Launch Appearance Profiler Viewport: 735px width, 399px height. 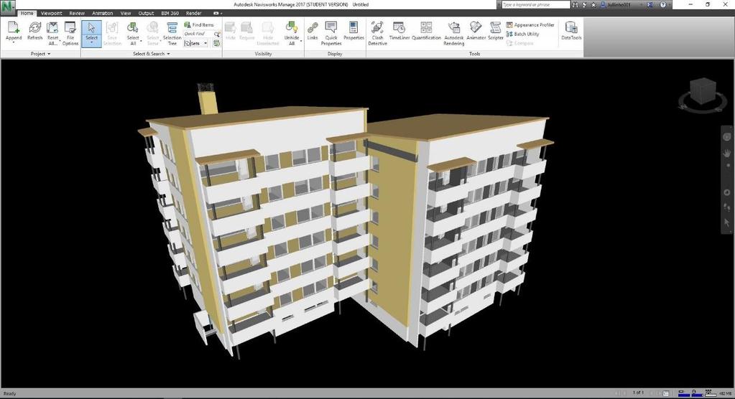(x=530, y=25)
